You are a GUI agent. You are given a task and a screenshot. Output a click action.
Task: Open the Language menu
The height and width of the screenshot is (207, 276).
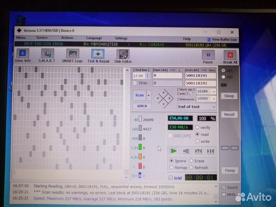click(x=94, y=38)
